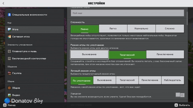Select Наблюдатель personal game mode
Viewport: 193px width, 108px height.
click(x=173, y=80)
